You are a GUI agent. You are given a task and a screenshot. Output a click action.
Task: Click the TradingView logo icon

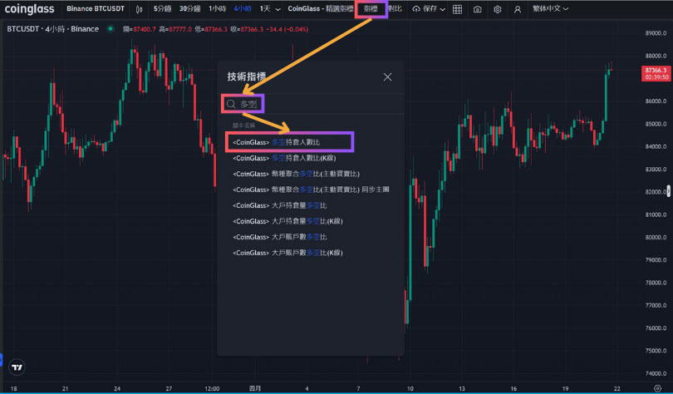[x=17, y=367]
